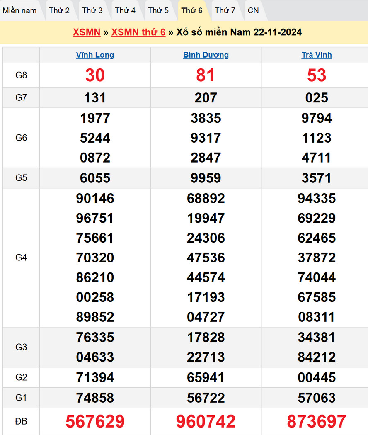
Task: Go to the Thứ 4 tab
Action: (x=125, y=11)
